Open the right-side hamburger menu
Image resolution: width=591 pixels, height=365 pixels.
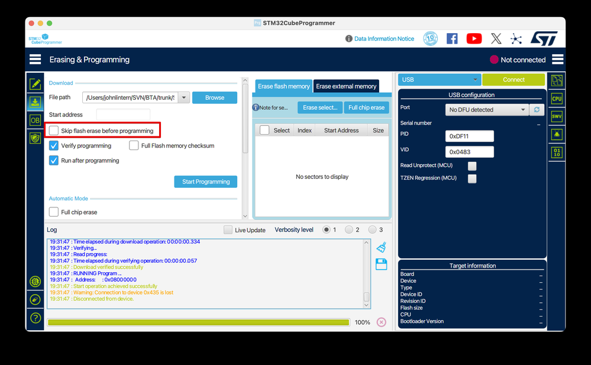click(x=557, y=60)
